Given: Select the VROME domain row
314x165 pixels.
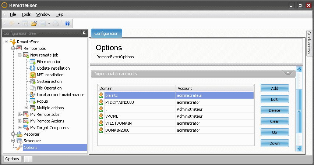Looking at the screenshot, I should (176, 116).
